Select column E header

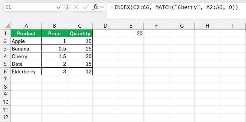coord(131,26)
